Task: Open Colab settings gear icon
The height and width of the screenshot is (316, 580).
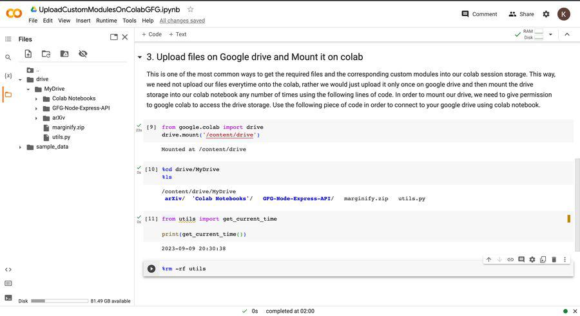Action: point(546,14)
